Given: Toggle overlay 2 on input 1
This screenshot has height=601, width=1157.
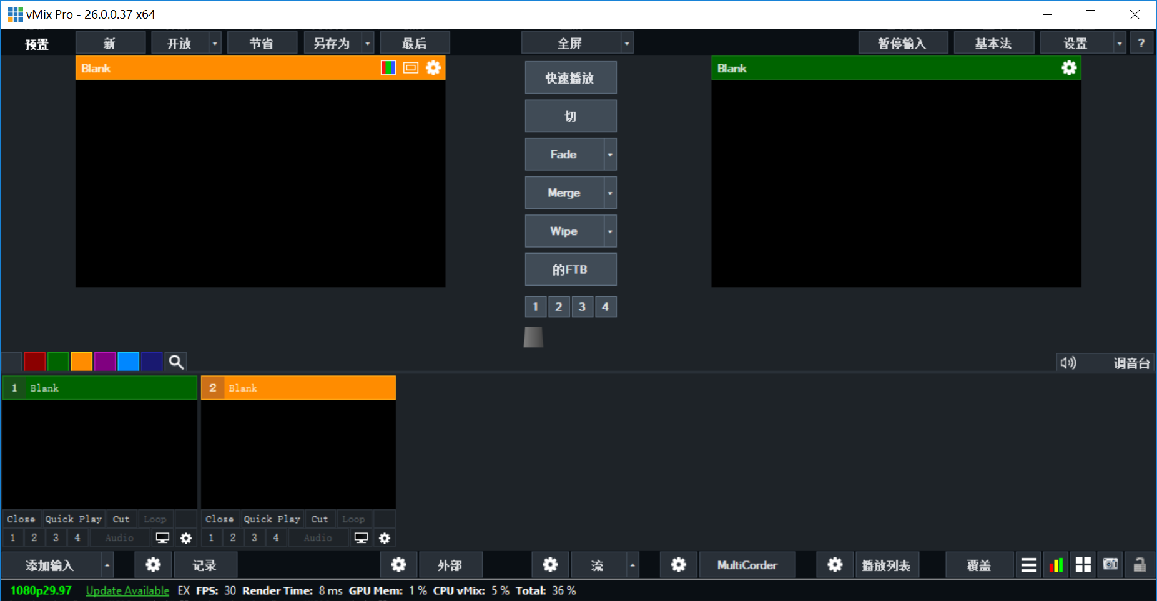Looking at the screenshot, I should tap(34, 538).
